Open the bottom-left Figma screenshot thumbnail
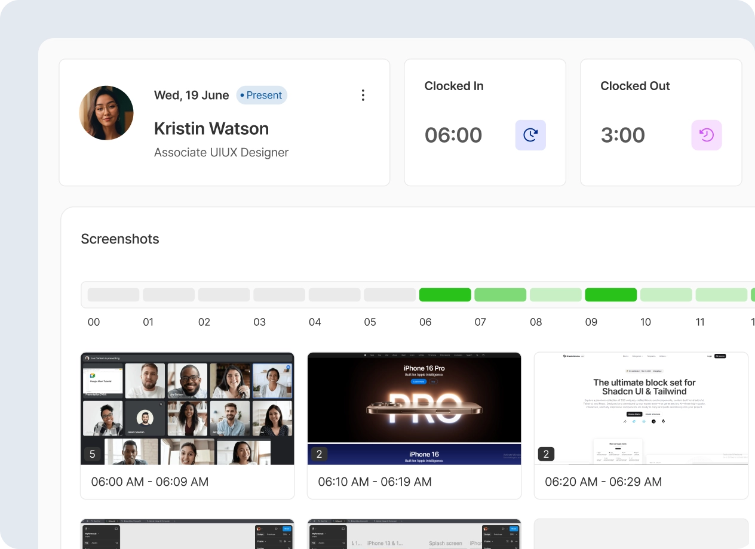This screenshot has width=755, height=549. (188, 534)
